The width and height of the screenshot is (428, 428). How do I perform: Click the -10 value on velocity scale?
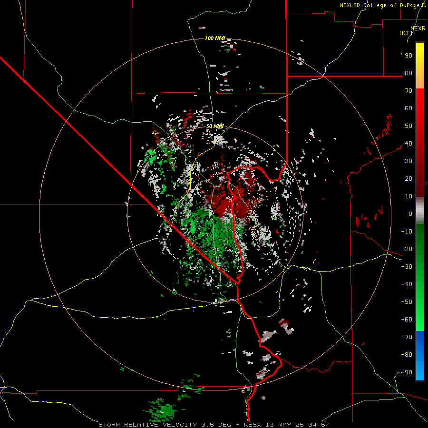coord(407,232)
